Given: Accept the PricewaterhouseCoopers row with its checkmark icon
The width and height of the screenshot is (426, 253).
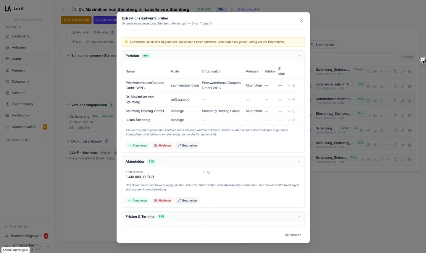Looking at the screenshot, I should coord(289,85).
